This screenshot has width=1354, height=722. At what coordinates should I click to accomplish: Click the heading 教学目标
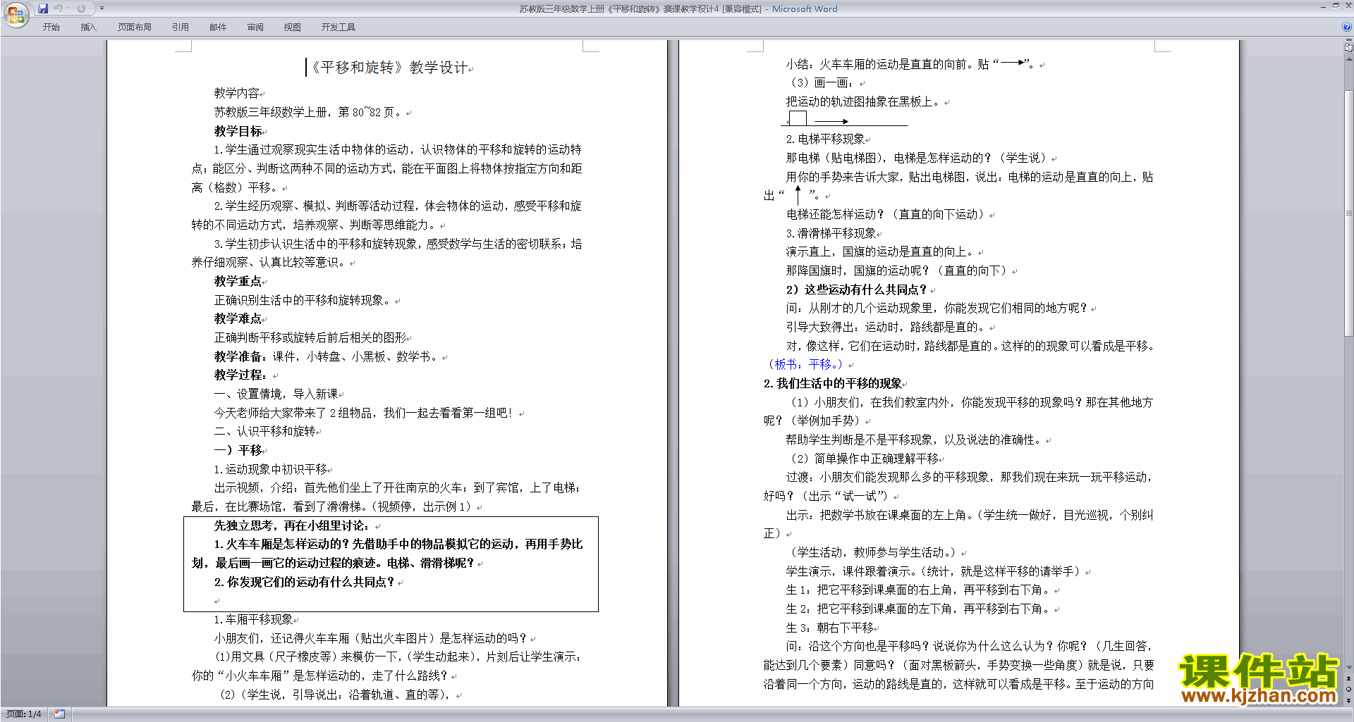click(x=238, y=131)
